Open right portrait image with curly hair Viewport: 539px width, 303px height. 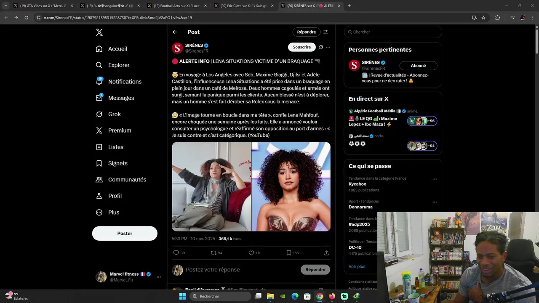coord(291,187)
